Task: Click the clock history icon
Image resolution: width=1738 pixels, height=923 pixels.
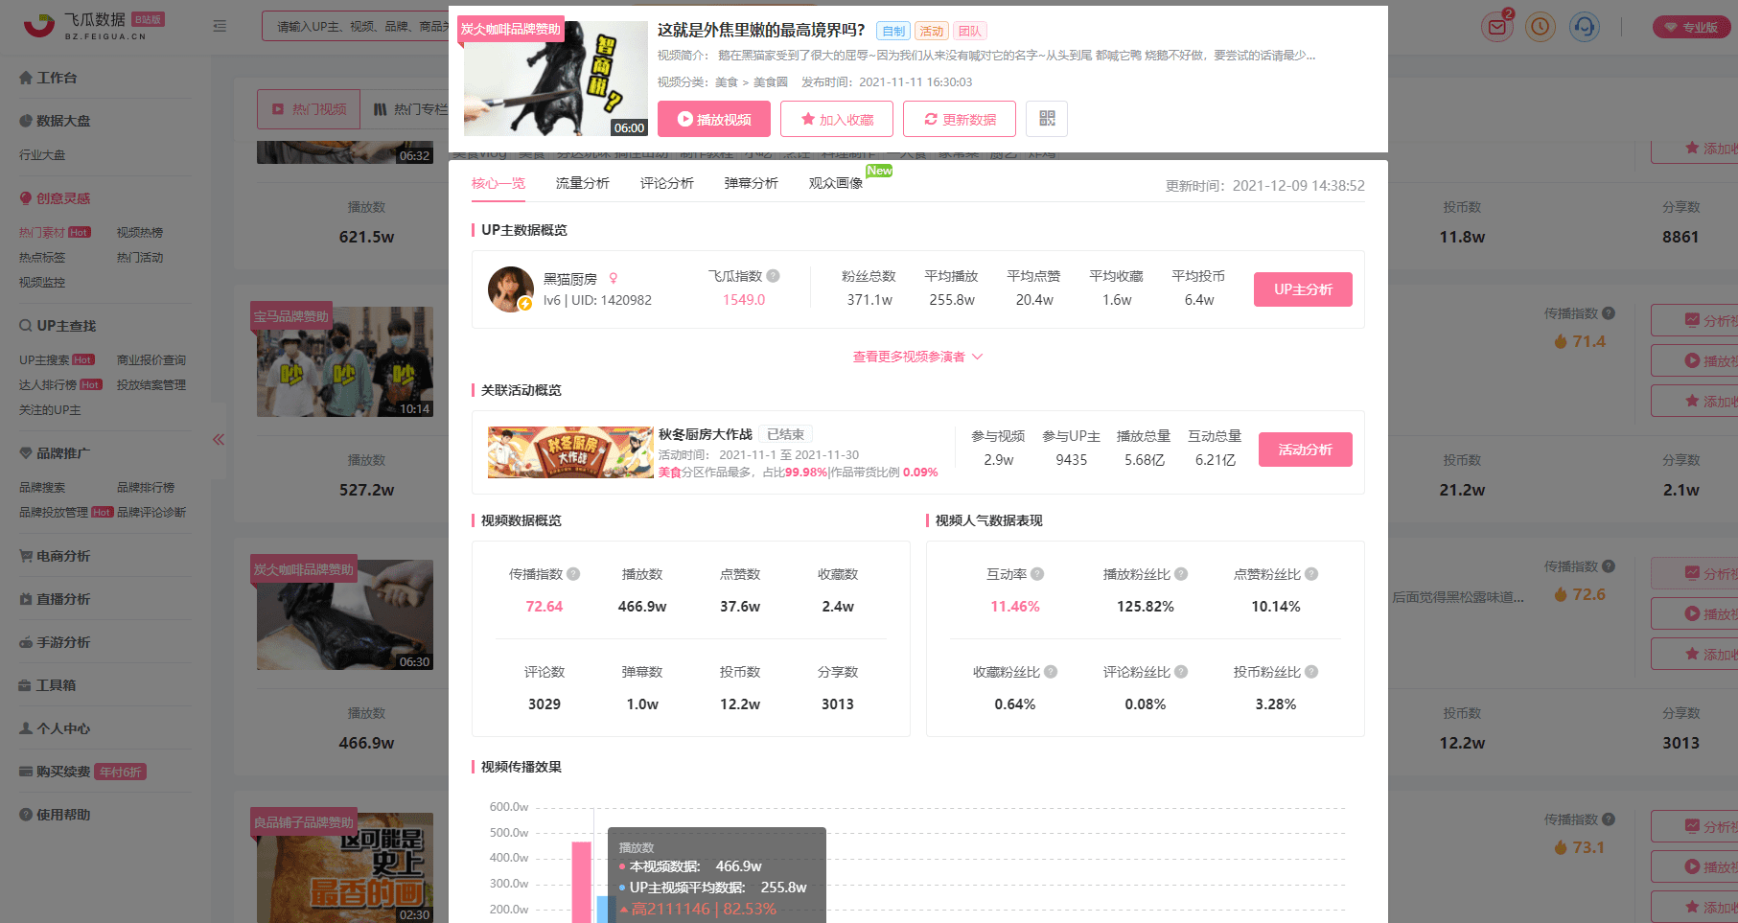Action: (x=1541, y=27)
